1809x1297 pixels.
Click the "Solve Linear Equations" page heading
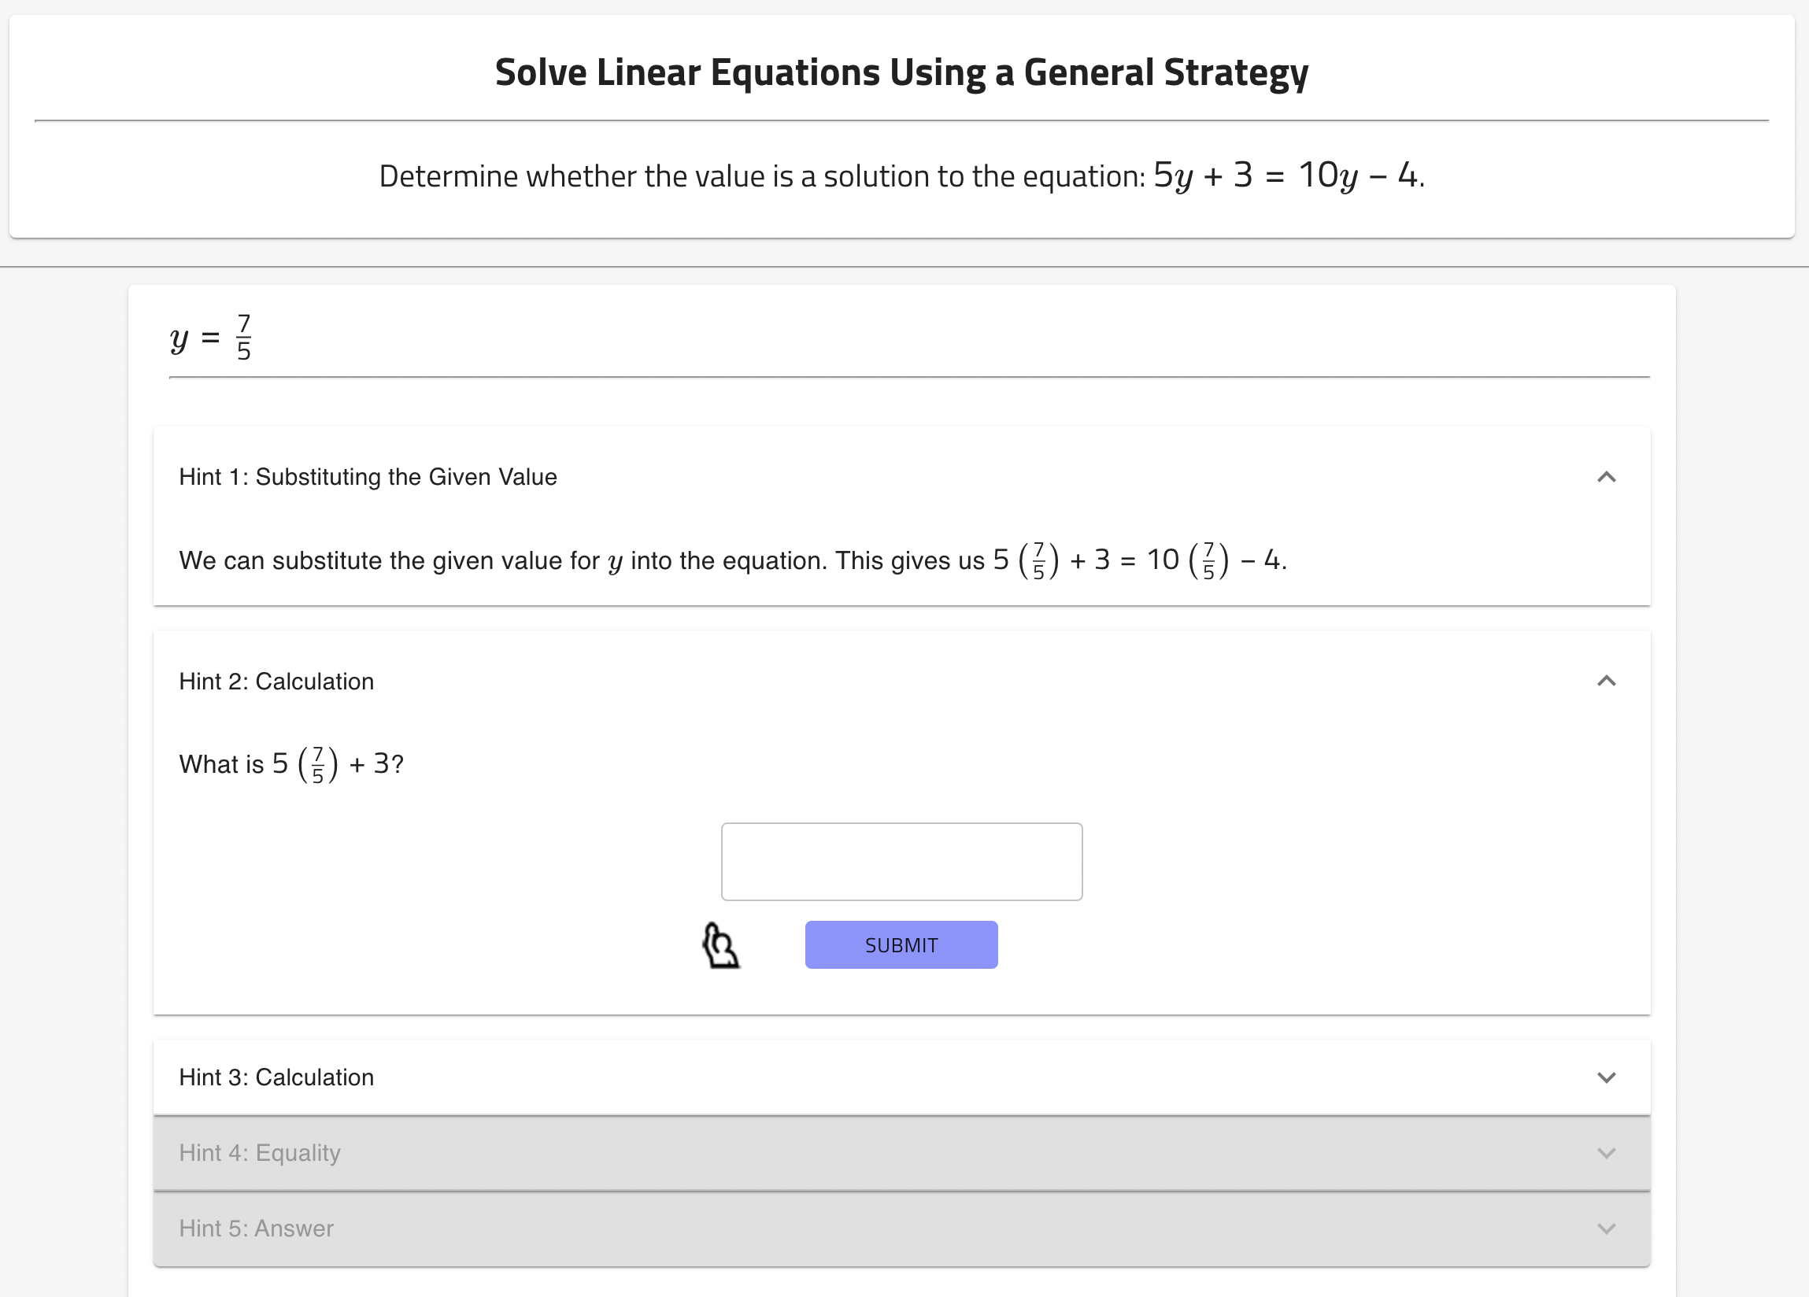coord(901,72)
